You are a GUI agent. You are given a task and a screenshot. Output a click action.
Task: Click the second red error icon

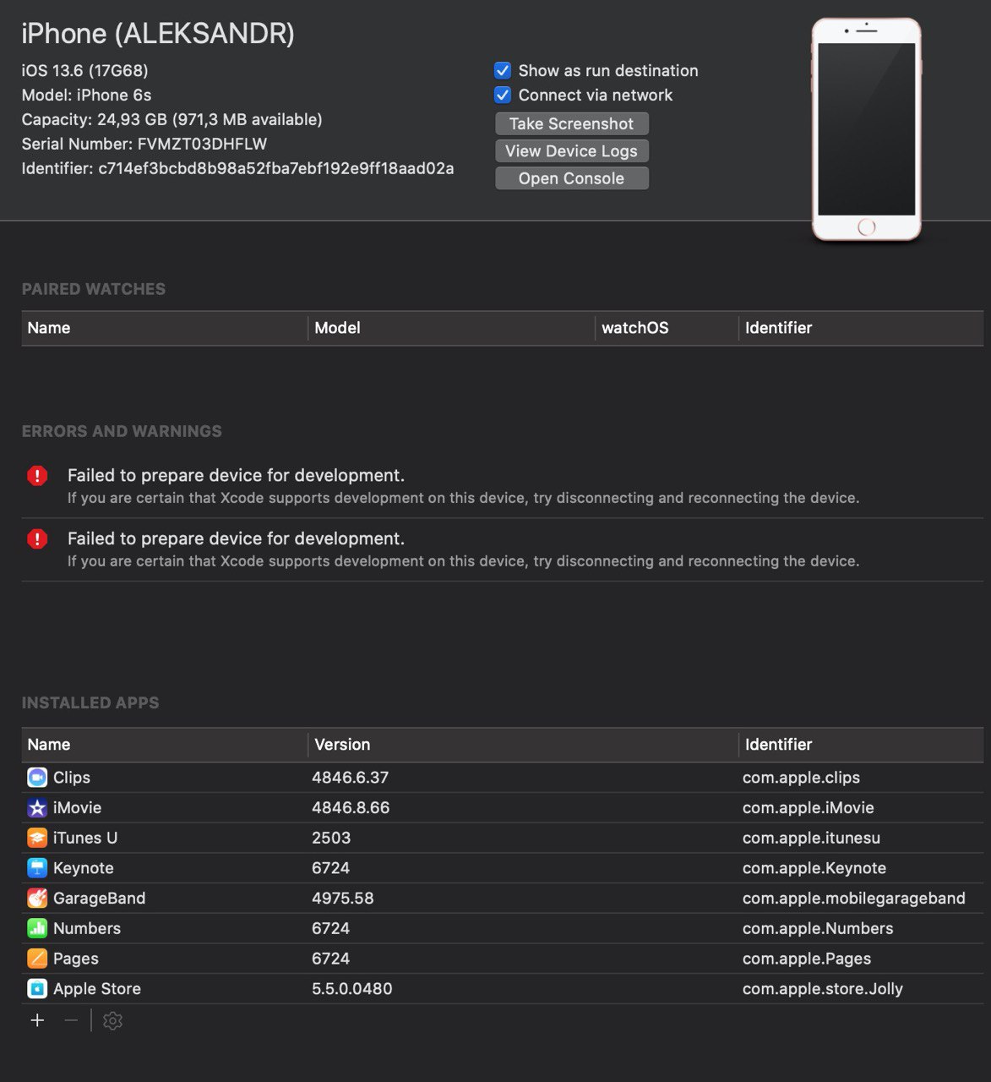coord(37,539)
